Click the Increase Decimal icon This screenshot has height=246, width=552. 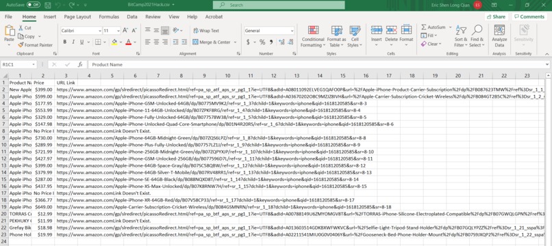pos(281,42)
